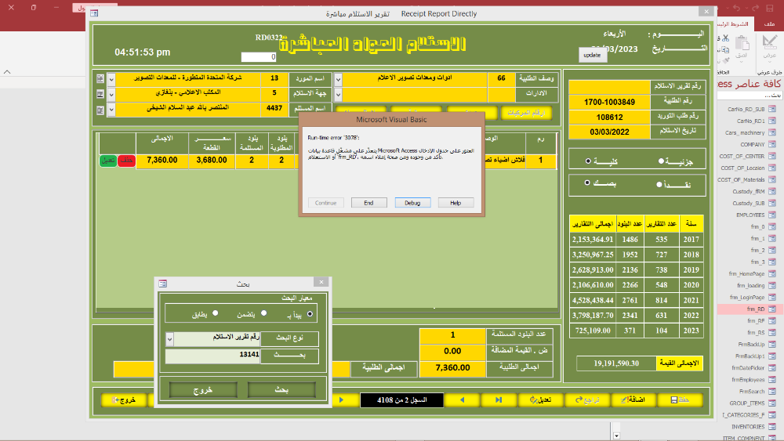The width and height of the screenshot is (784, 441).
Task: Click the Paste clipboard icon in ribbon
Action: [x=742, y=44]
